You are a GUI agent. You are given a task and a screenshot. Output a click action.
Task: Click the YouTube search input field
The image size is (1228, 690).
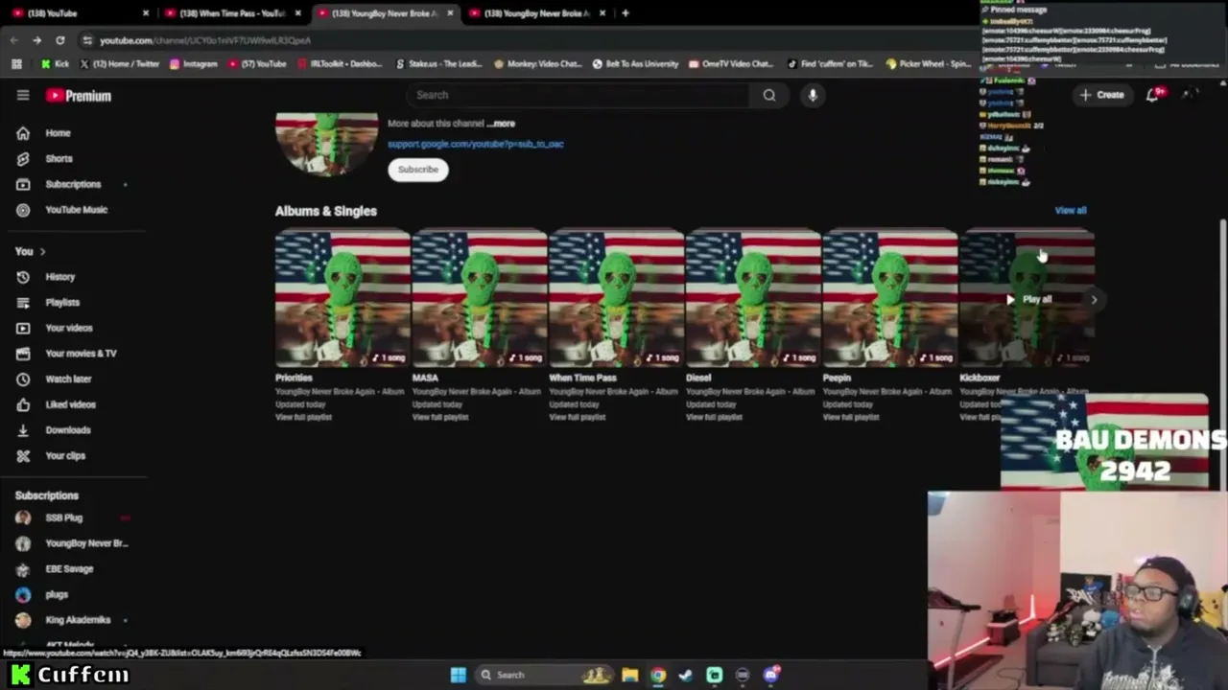point(578,95)
